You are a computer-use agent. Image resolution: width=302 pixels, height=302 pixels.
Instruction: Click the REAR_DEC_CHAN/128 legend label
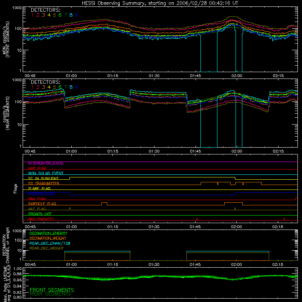click(50, 243)
